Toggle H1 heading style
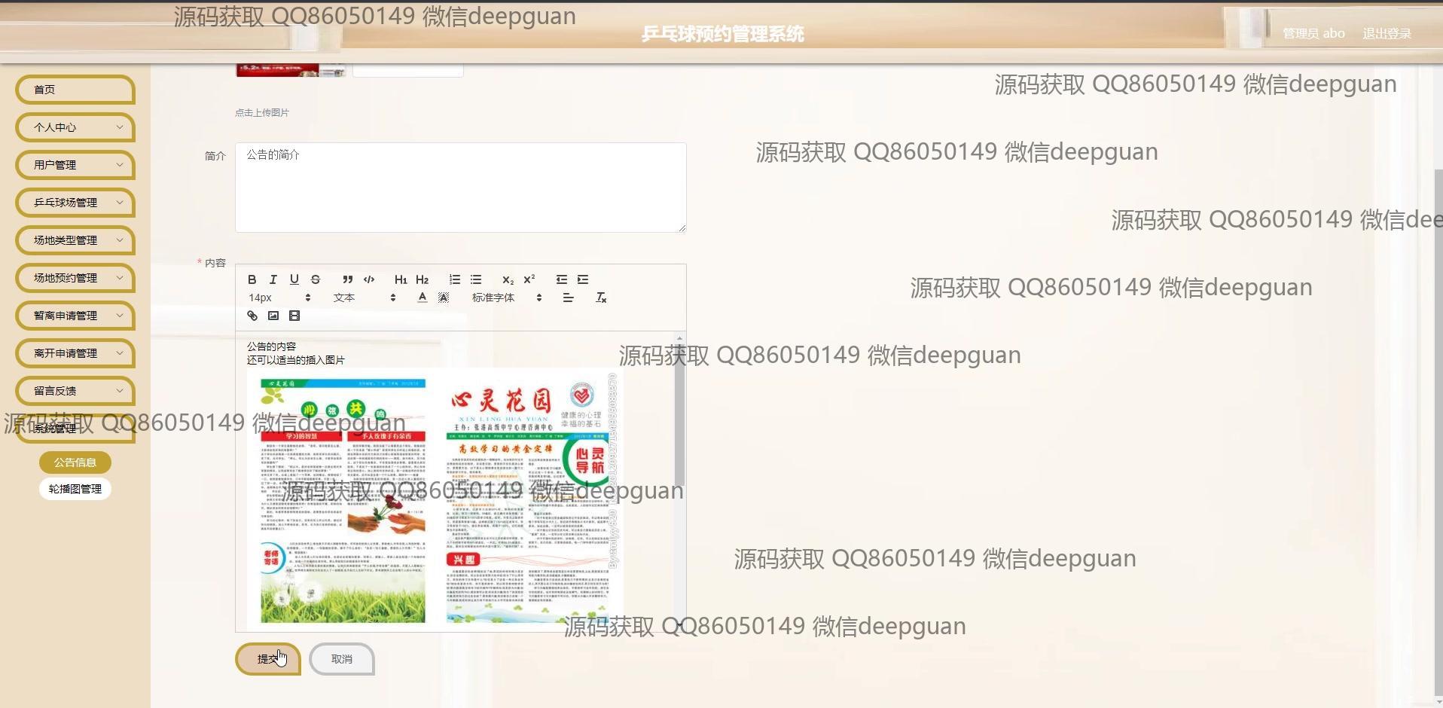 pos(401,279)
